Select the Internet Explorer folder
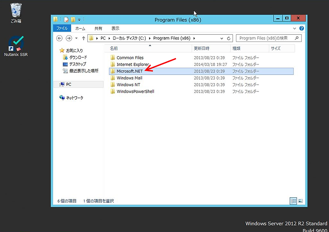 click(x=133, y=64)
